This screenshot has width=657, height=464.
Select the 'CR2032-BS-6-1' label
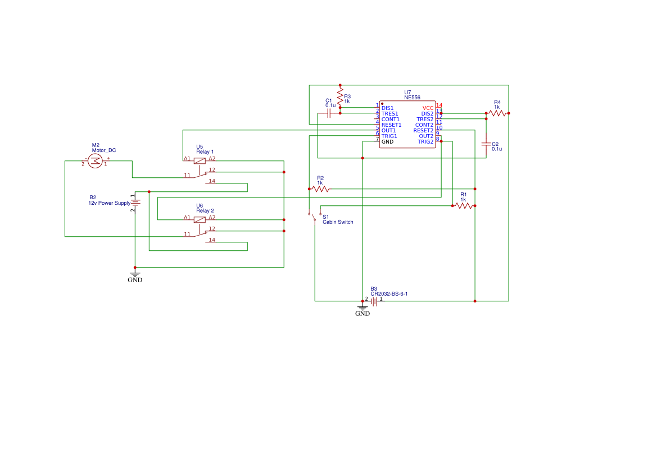[x=389, y=293]
